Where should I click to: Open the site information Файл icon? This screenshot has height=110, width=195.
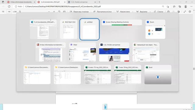(x=19, y=6)
